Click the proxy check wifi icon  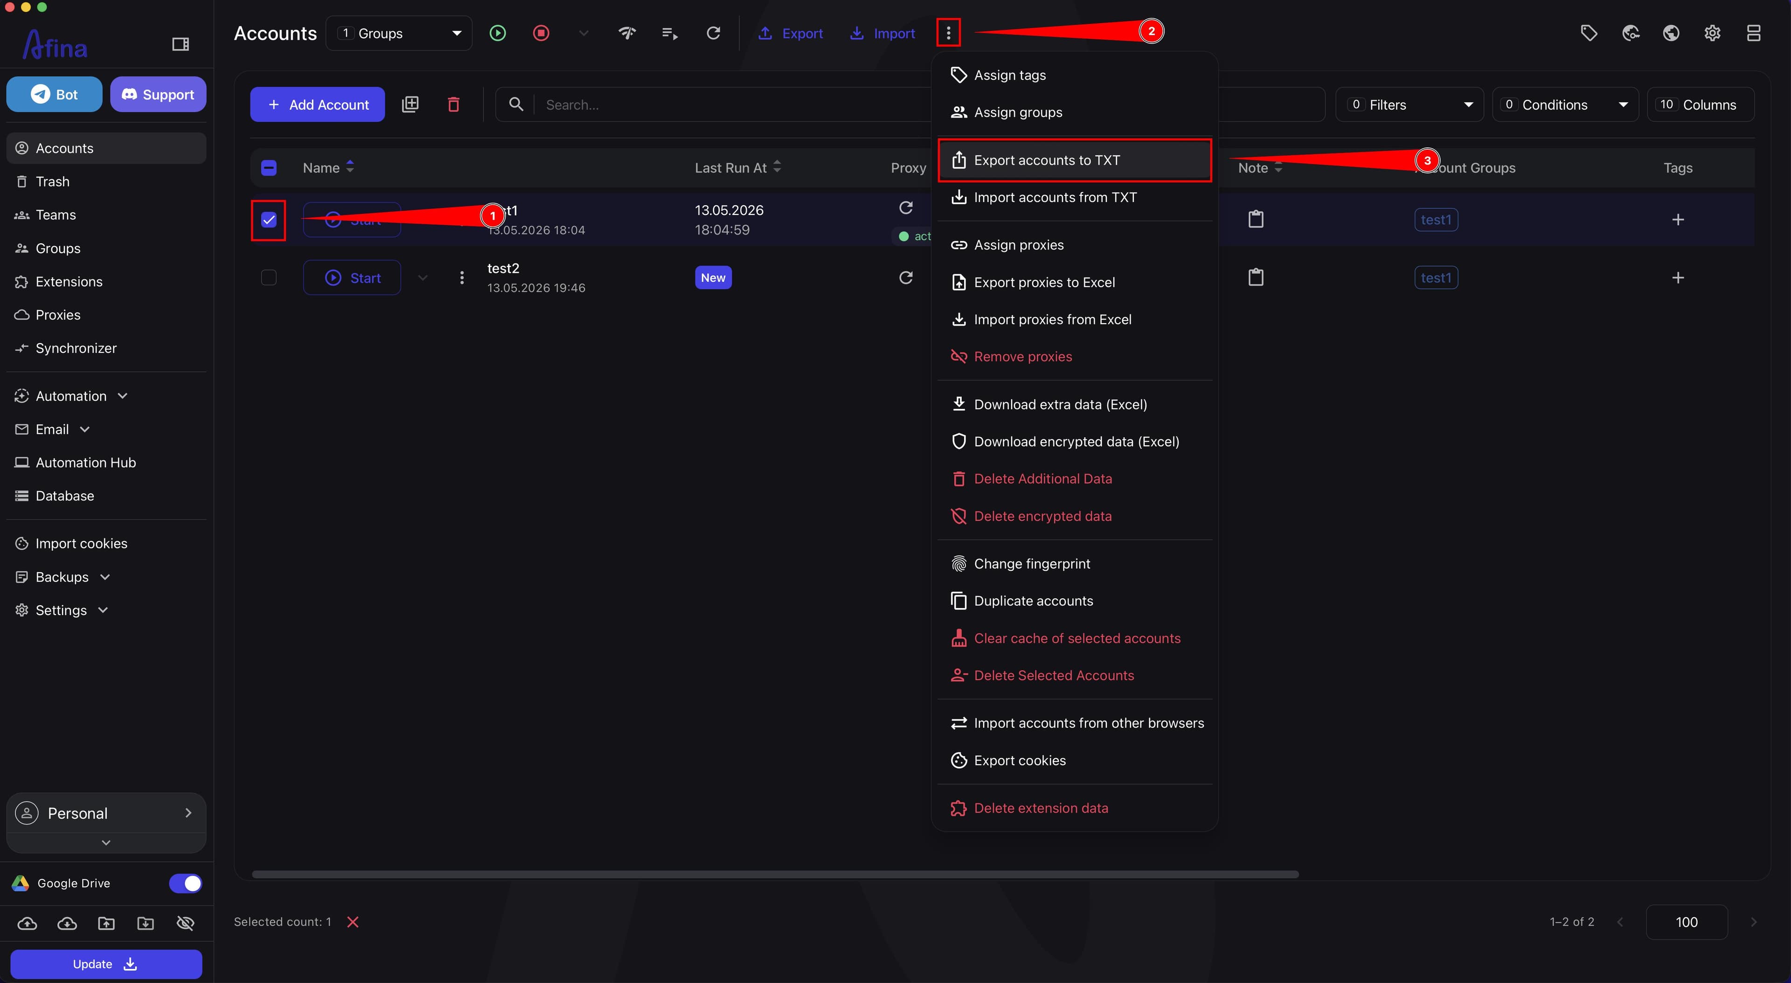click(627, 33)
